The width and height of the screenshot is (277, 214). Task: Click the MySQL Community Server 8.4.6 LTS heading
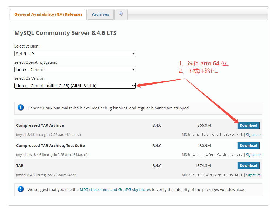pyautogui.click(x=65, y=33)
